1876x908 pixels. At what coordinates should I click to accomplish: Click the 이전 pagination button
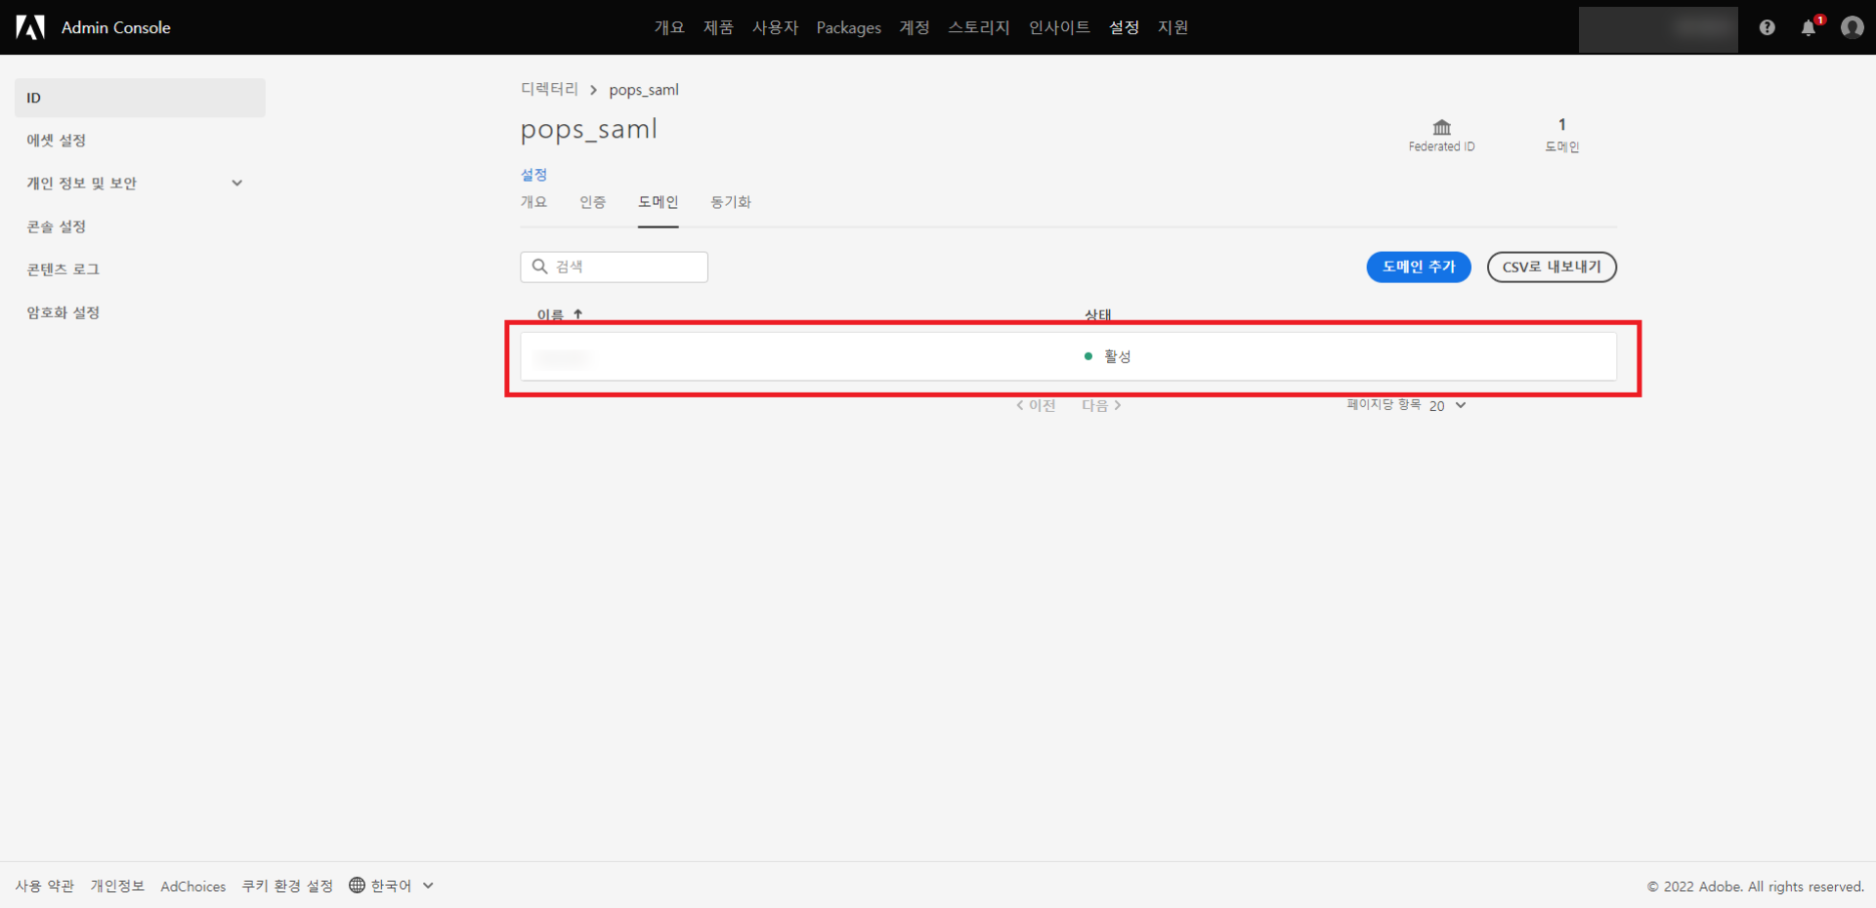(x=1036, y=405)
